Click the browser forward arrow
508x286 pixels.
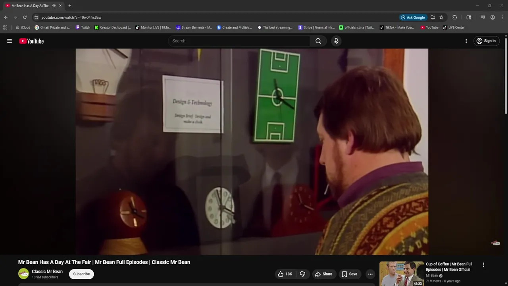(x=15, y=17)
